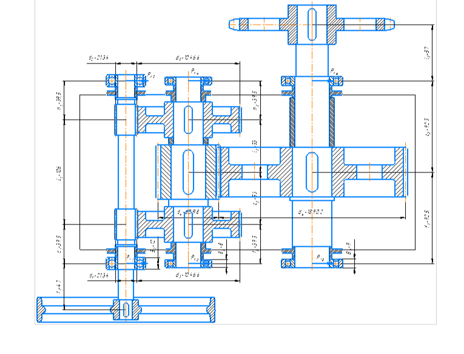Click the Pr3 label on the intermediate shaft
Screen dimensions: 464x354
[x=195, y=257]
